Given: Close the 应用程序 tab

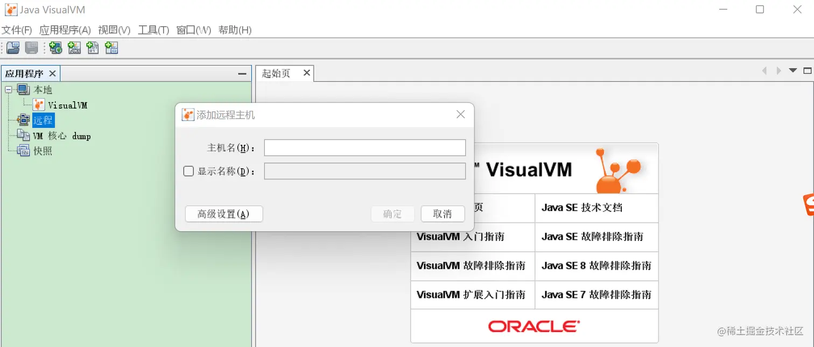Looking at the screenshot, I should [52, 73].
